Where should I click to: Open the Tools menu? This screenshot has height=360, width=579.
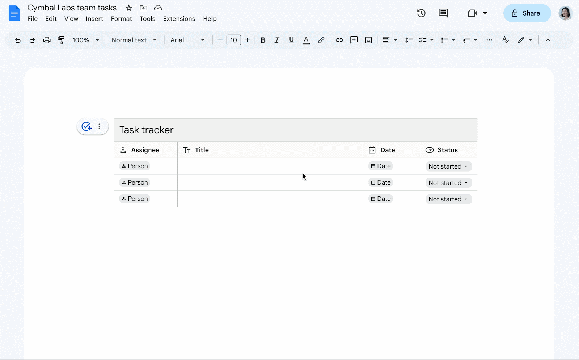(147, 19)
